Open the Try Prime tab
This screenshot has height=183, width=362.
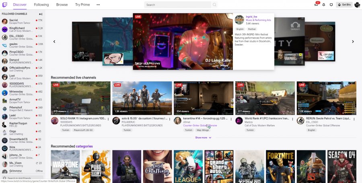82,4
